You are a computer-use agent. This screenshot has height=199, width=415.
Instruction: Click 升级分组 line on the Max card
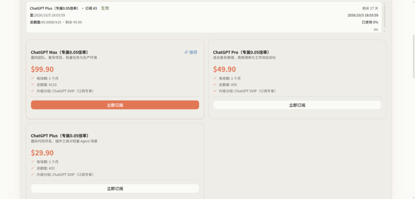pyautogui.click(x=65, y=91)
